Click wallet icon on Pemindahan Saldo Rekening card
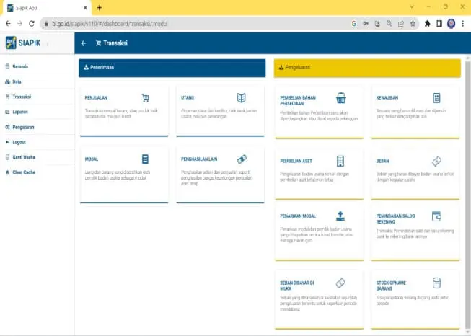The height and width of the screenshot is (336, 471). [x=436, y=216]
